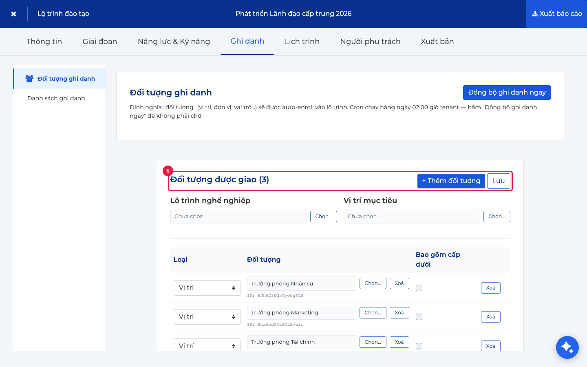587x367 pixels.
Task: Click the ID 6JhAC3DQrTywGqFLN text
Action: coord(275,296)
